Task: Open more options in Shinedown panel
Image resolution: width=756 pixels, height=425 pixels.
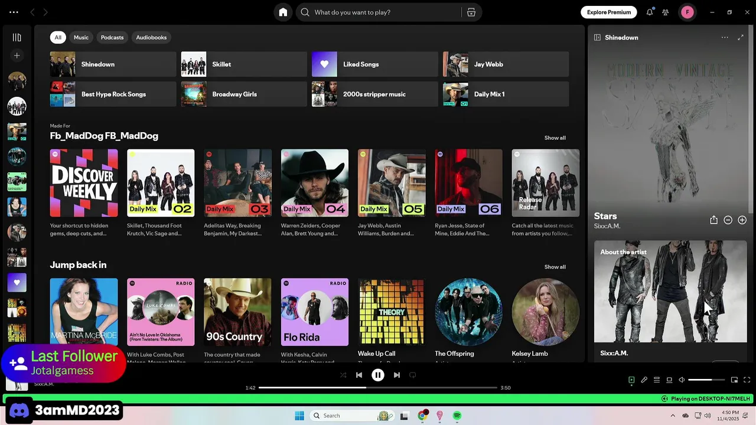Action: pos(725,37)
